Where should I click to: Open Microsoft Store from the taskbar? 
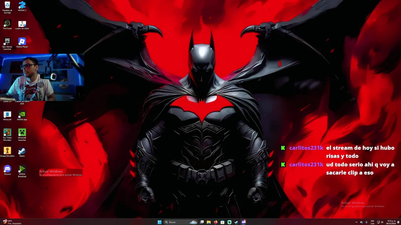point(222,222)
